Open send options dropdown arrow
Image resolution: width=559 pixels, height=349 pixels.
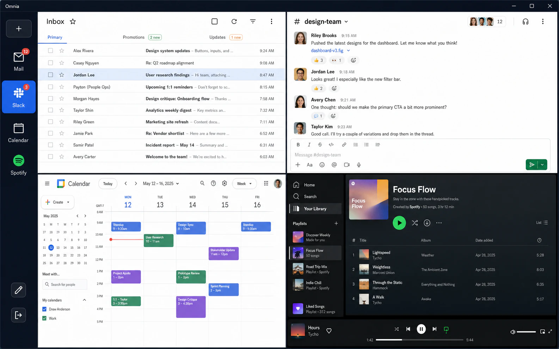[x=542, y=165]
